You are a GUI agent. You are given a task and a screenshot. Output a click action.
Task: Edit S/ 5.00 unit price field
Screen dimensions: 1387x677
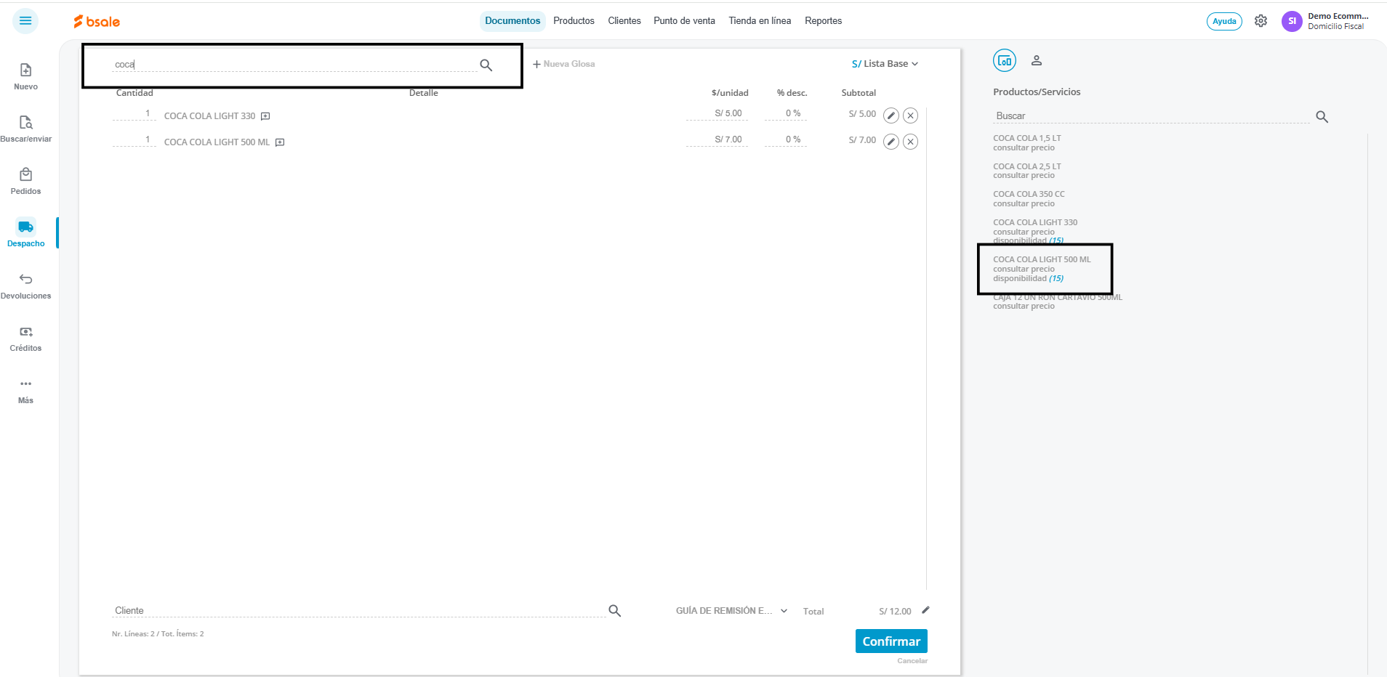[x=717, y=114]
